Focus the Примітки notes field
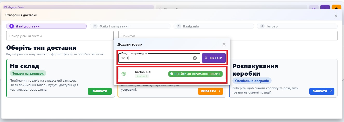The height and width of the screenshot is (122, 344). coord(228,36)
